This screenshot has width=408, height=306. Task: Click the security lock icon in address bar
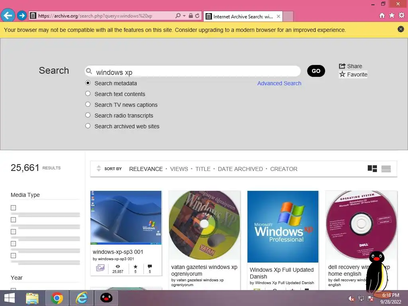(191, 16)
